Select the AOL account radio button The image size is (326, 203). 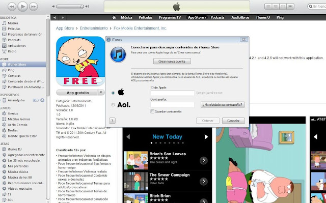(x=113, y=105)
